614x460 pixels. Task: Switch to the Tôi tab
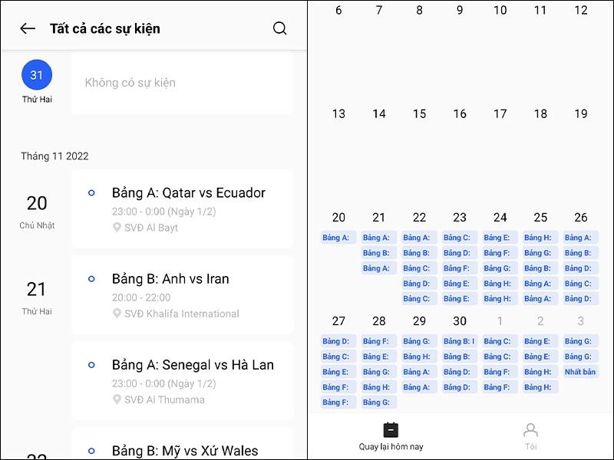(530, 437)
